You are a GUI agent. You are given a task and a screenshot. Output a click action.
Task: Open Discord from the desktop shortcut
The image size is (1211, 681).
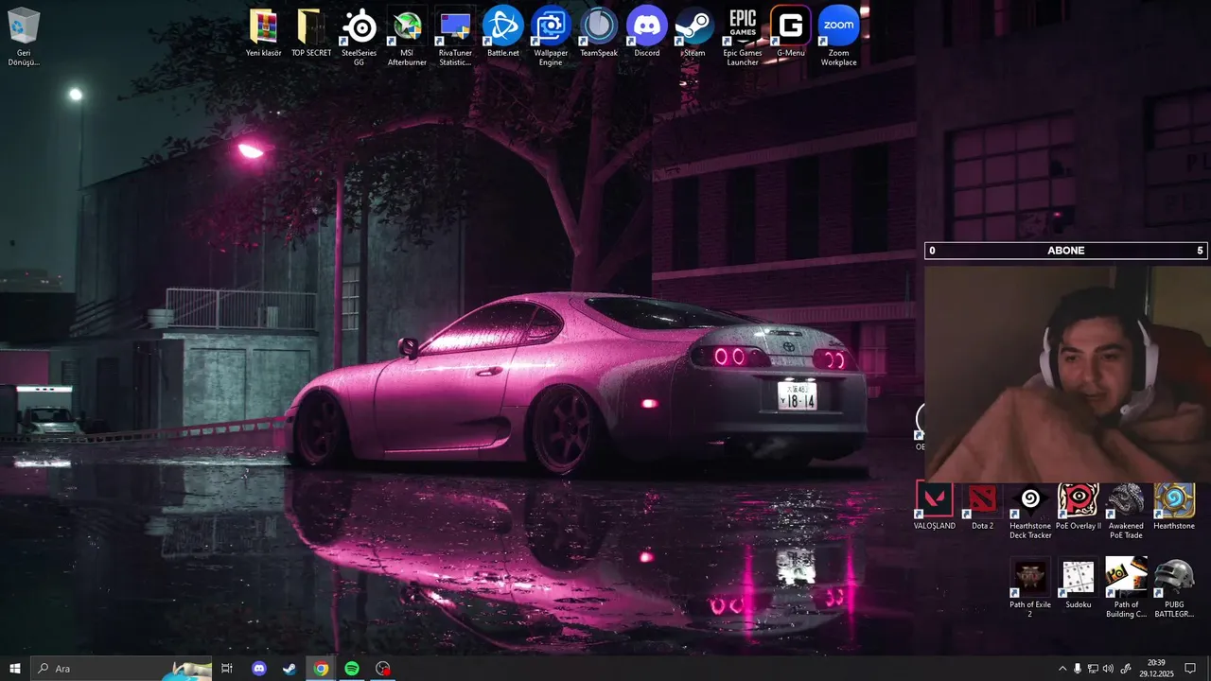click(647, 32)
